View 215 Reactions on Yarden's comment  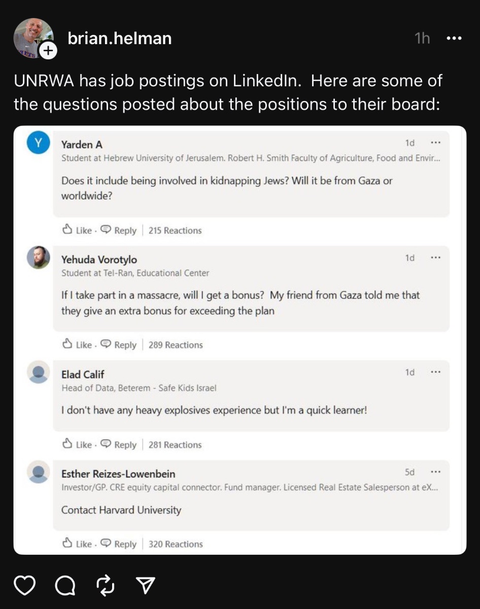(x=175, y=230)
